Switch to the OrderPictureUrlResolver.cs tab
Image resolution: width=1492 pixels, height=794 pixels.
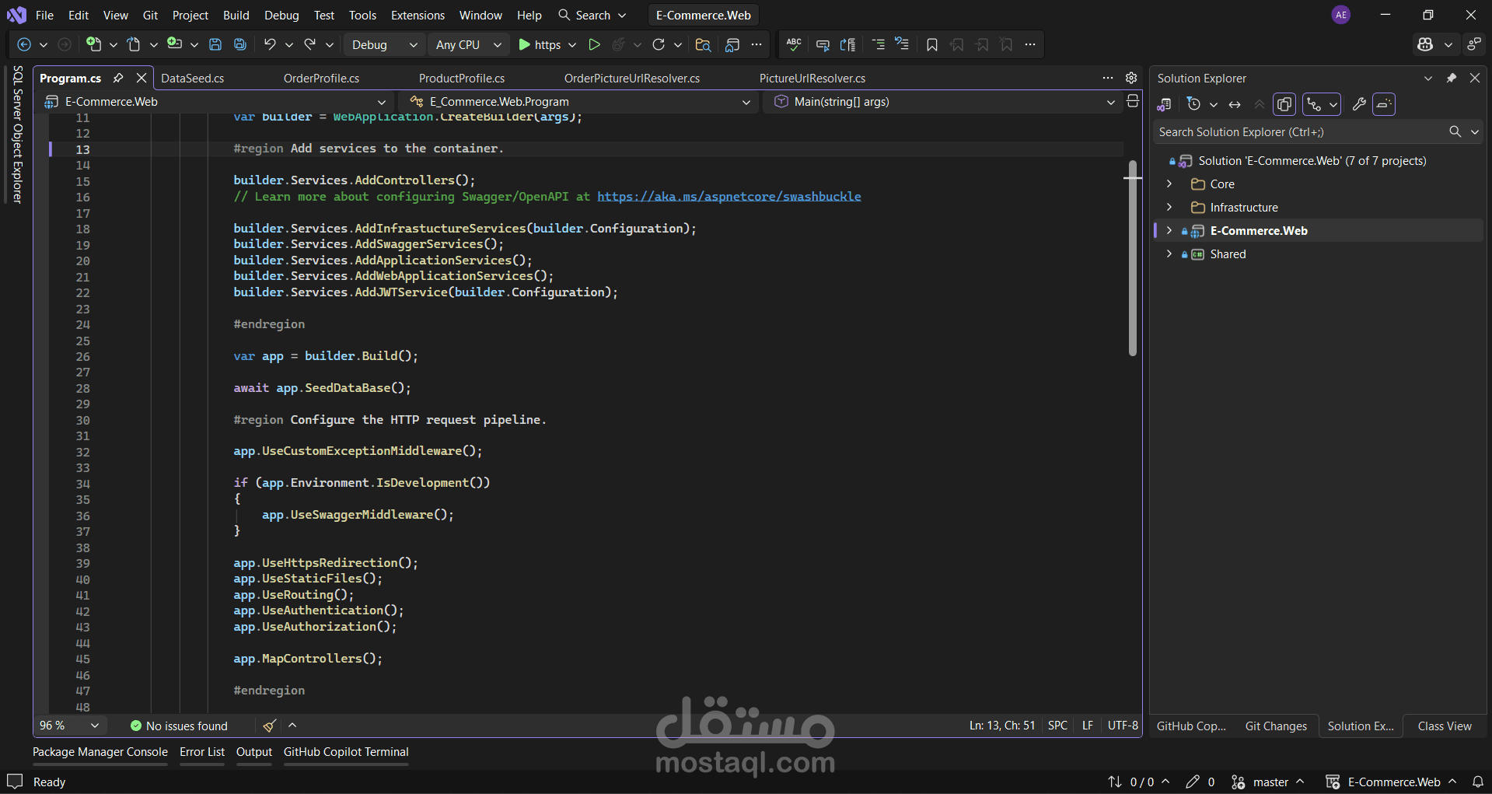[x=632, y=79]
